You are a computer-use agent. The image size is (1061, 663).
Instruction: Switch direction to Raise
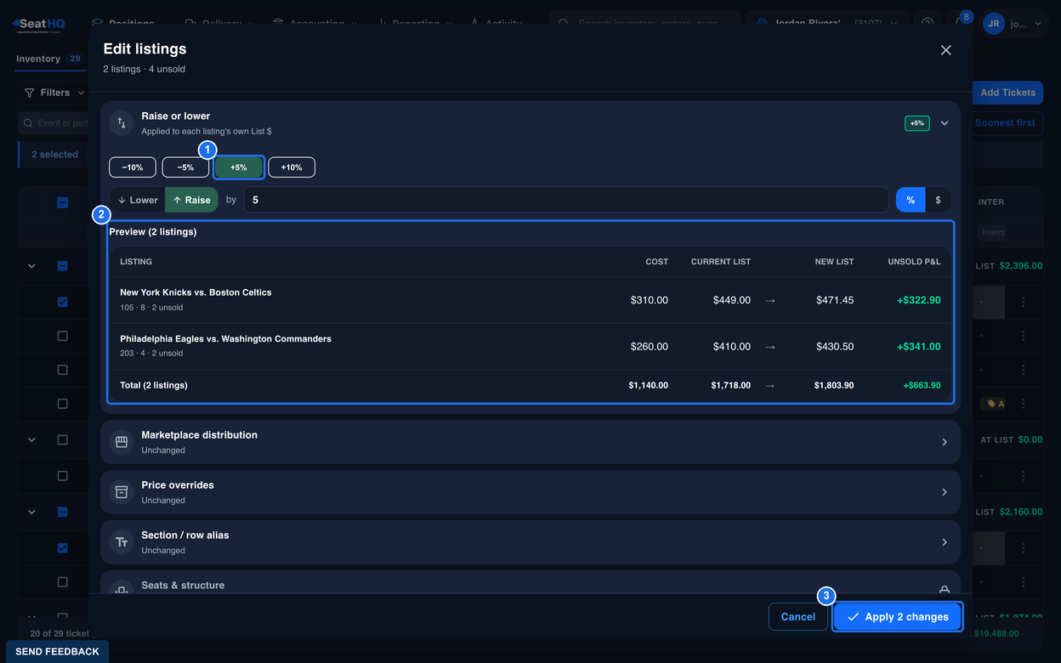tap(191, 200)
